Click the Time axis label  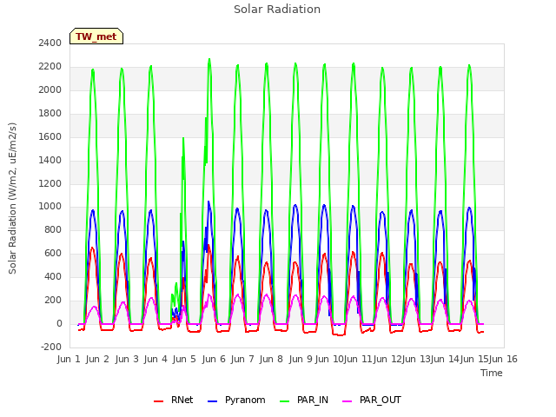coord(492,373)
